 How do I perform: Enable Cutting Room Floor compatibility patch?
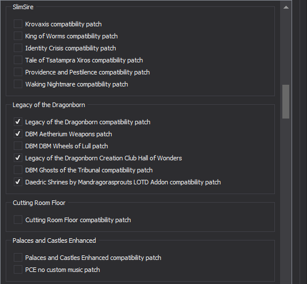[18, 220]
